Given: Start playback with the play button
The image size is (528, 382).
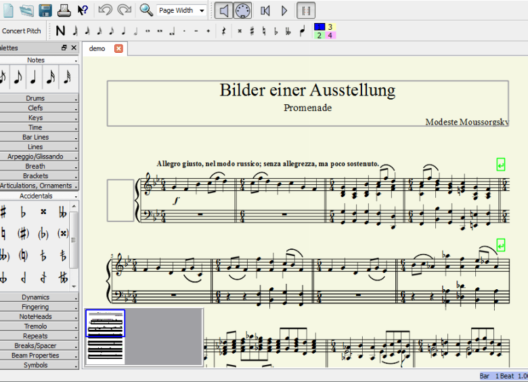Looking at the screenshot, I should [x=284, y=10].
